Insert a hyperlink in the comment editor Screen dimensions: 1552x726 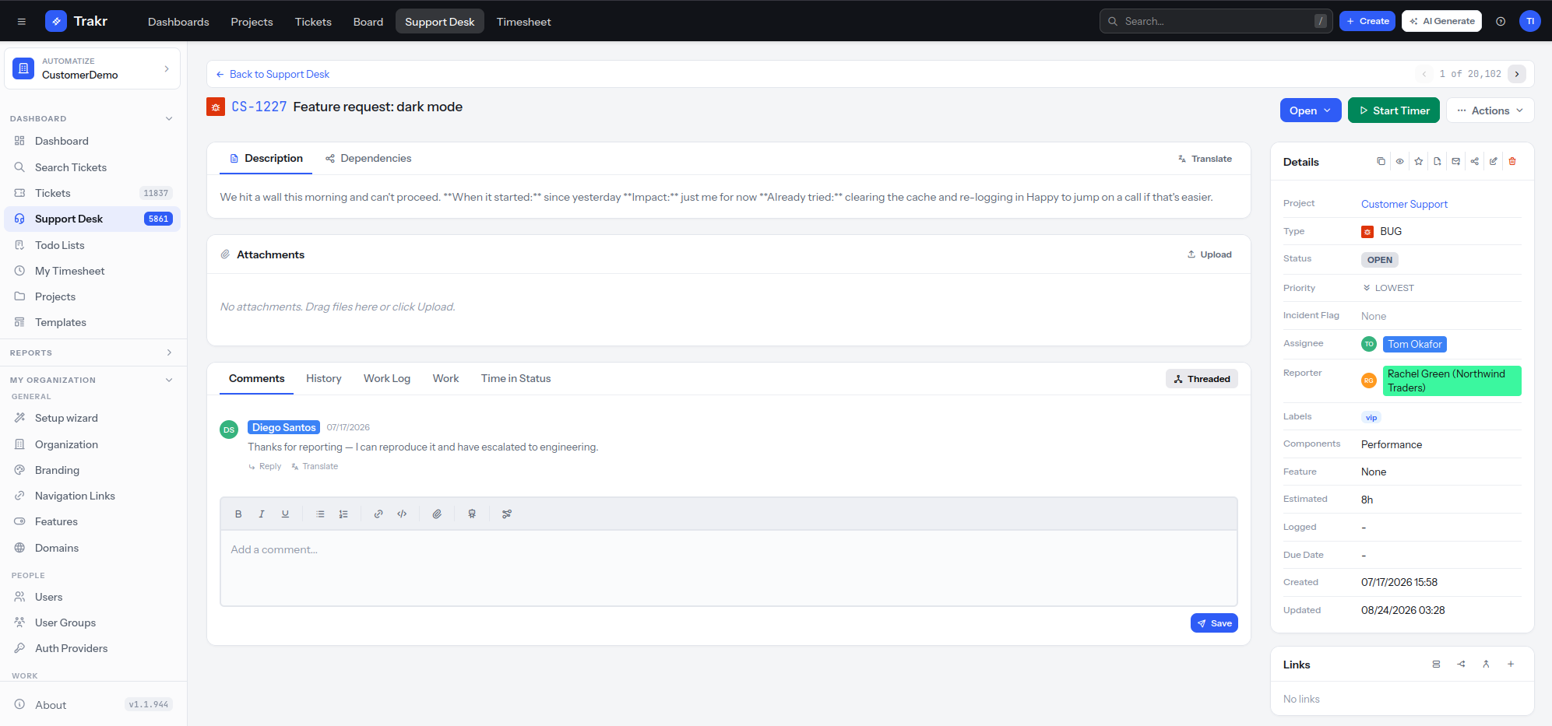coord(378,514)
